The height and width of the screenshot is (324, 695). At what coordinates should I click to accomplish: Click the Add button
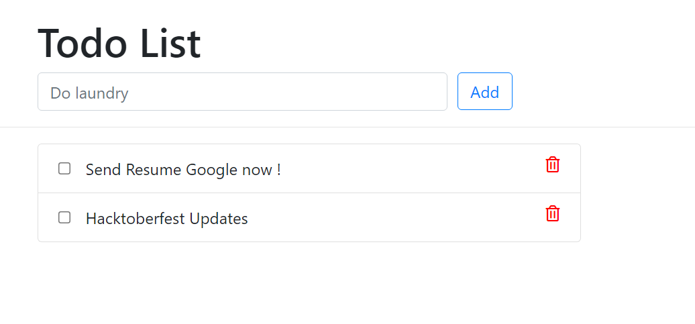coord(485,91)
